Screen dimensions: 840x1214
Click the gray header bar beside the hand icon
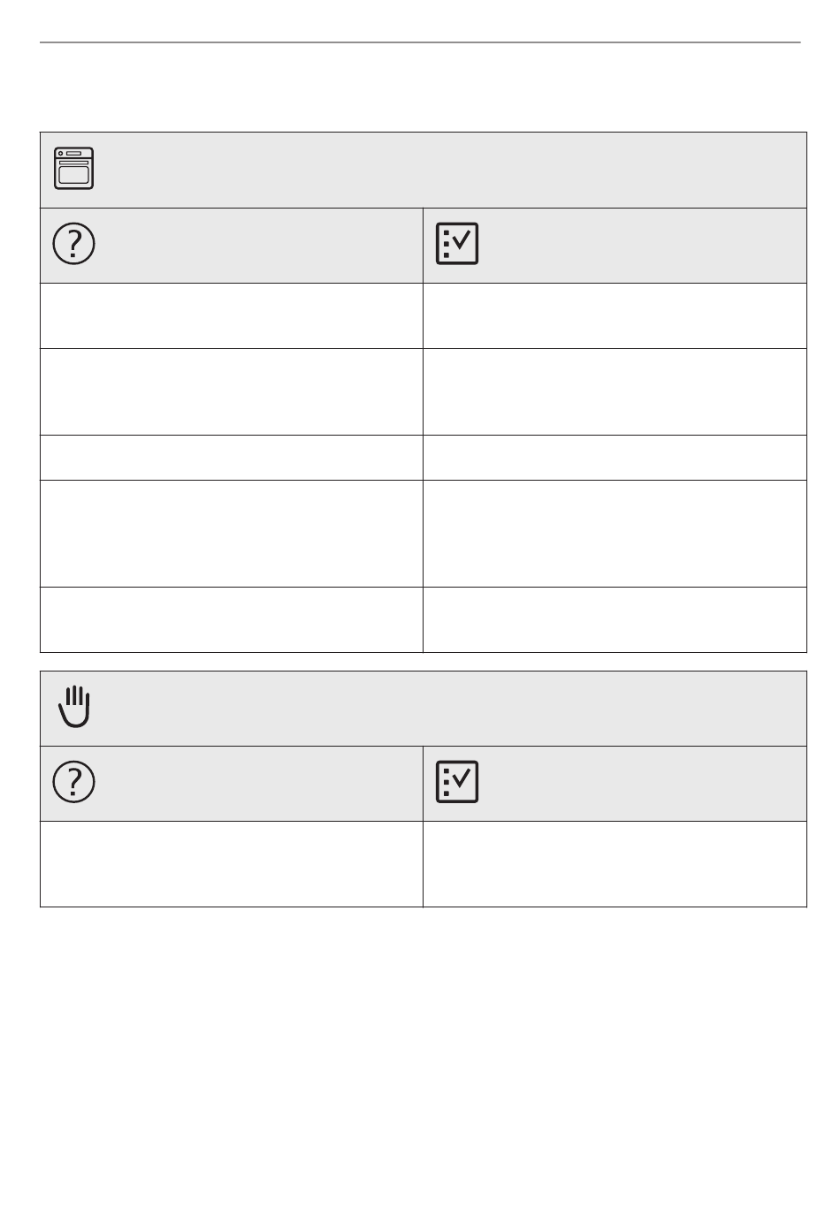(x=424, y=709)
